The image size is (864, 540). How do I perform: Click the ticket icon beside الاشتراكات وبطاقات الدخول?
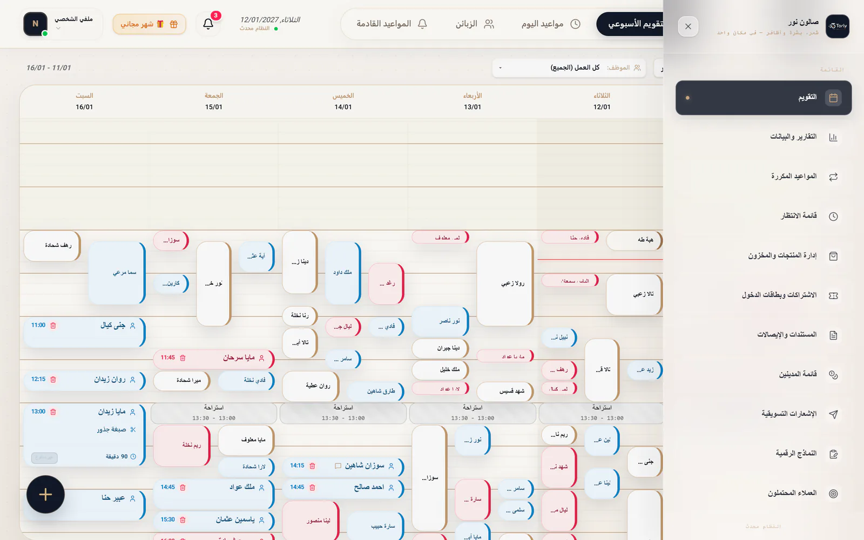tap(833, 295)
